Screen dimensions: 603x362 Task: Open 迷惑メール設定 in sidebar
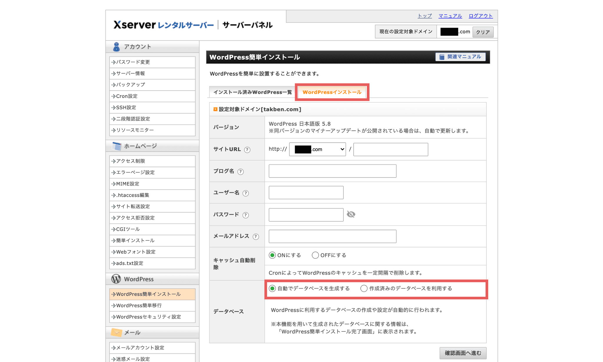point(152,358)
